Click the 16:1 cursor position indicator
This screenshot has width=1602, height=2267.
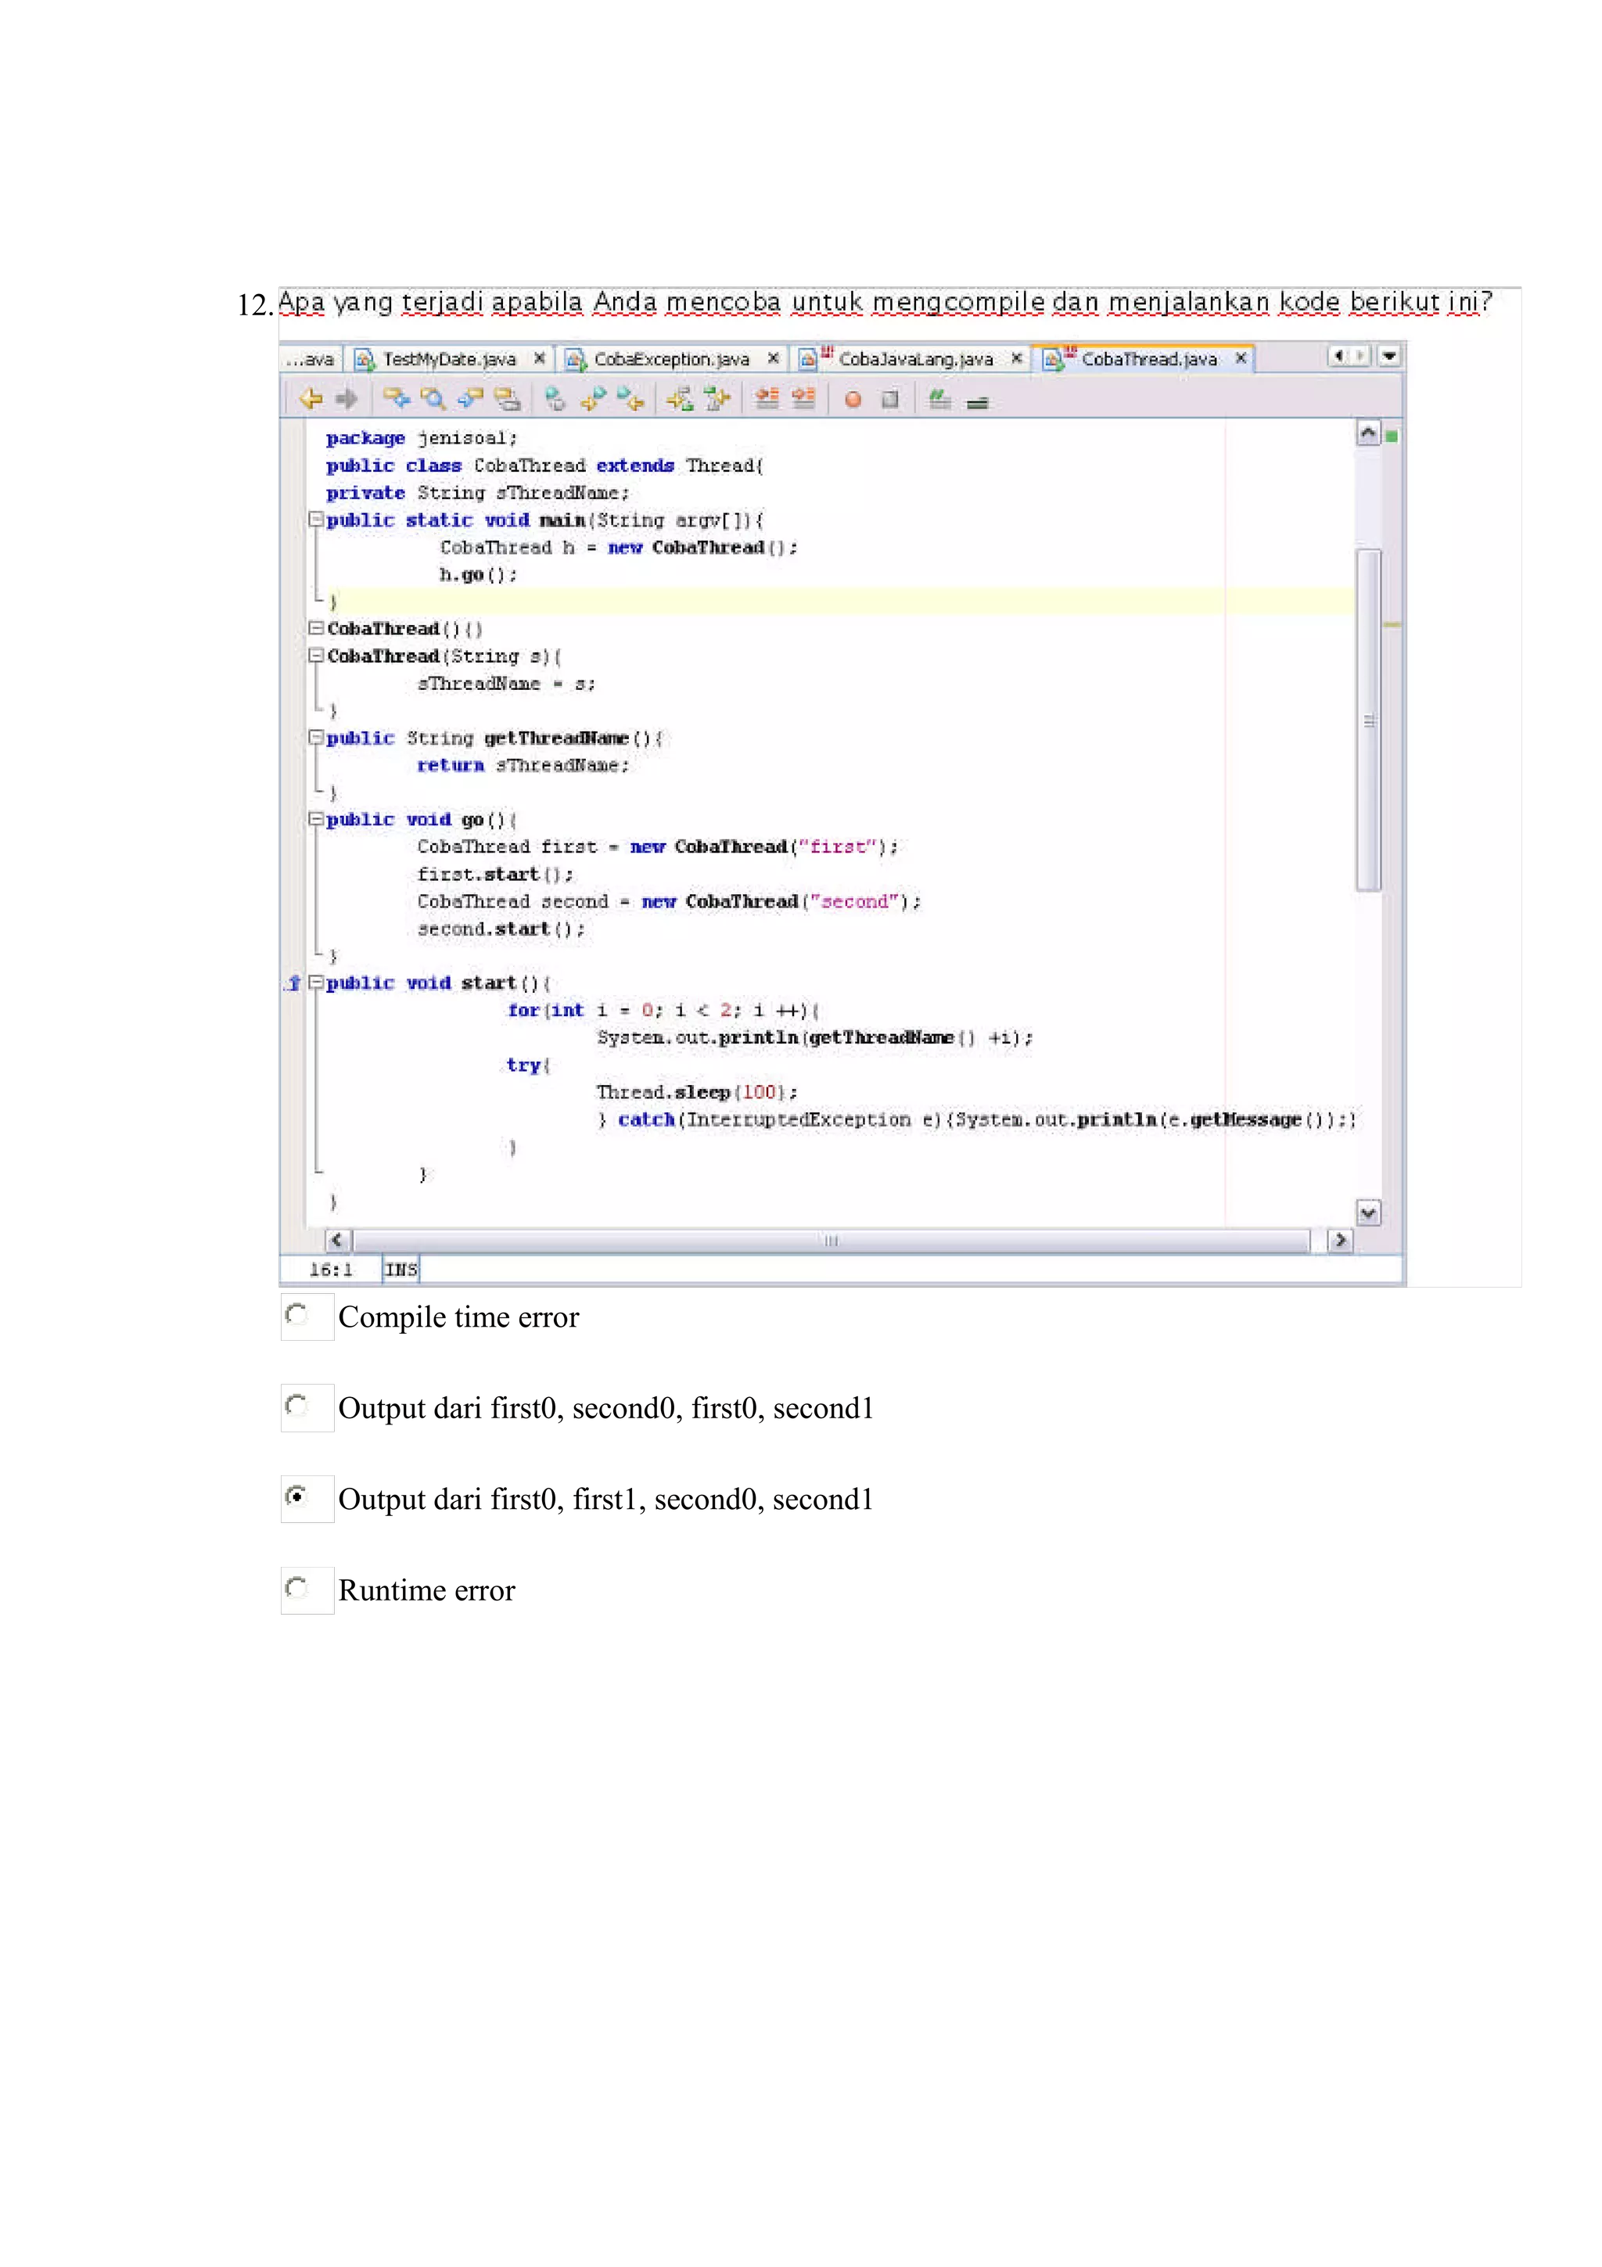coord(331,1270)
